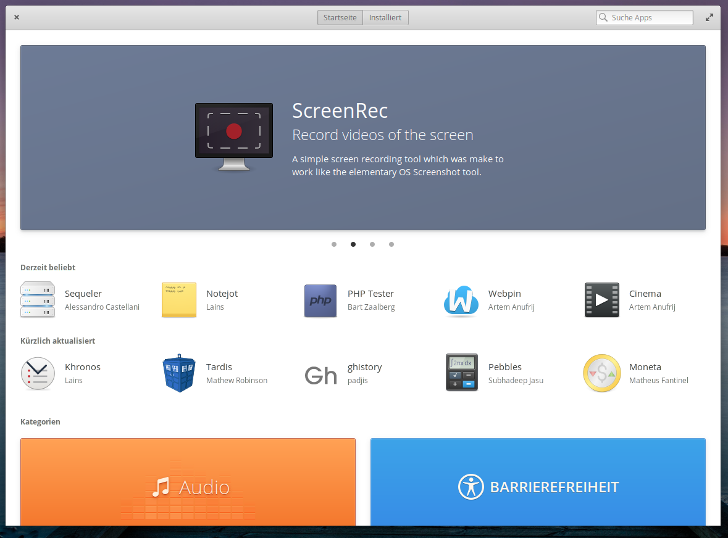Image resolution: width=728 pixels, height=538 pixels.
Task: Open the Khronos clock icon
Action: click(x=38, y=373)
